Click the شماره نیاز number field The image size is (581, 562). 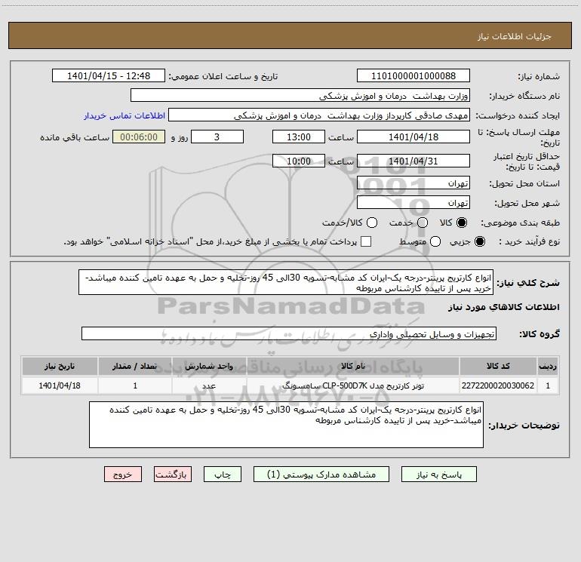(413, 75)
